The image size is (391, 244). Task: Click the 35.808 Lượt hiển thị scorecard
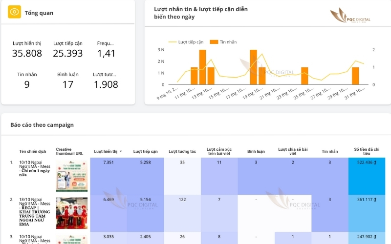(27, 50)
